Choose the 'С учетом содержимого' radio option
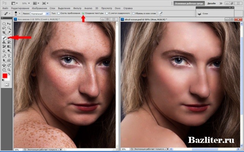Image resolution: width=244 pixels, height=152 pixels. click(x=108, y=13)
